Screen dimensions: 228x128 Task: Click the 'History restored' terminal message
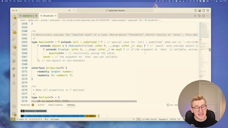pyautogui.click(x=36, y=111)
